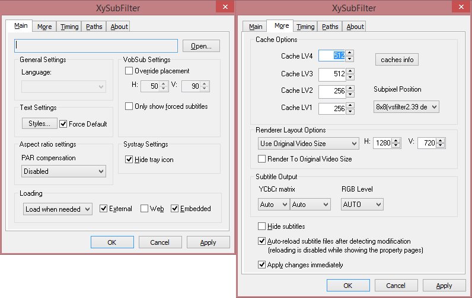Click the caches info button

click(397, 59)
